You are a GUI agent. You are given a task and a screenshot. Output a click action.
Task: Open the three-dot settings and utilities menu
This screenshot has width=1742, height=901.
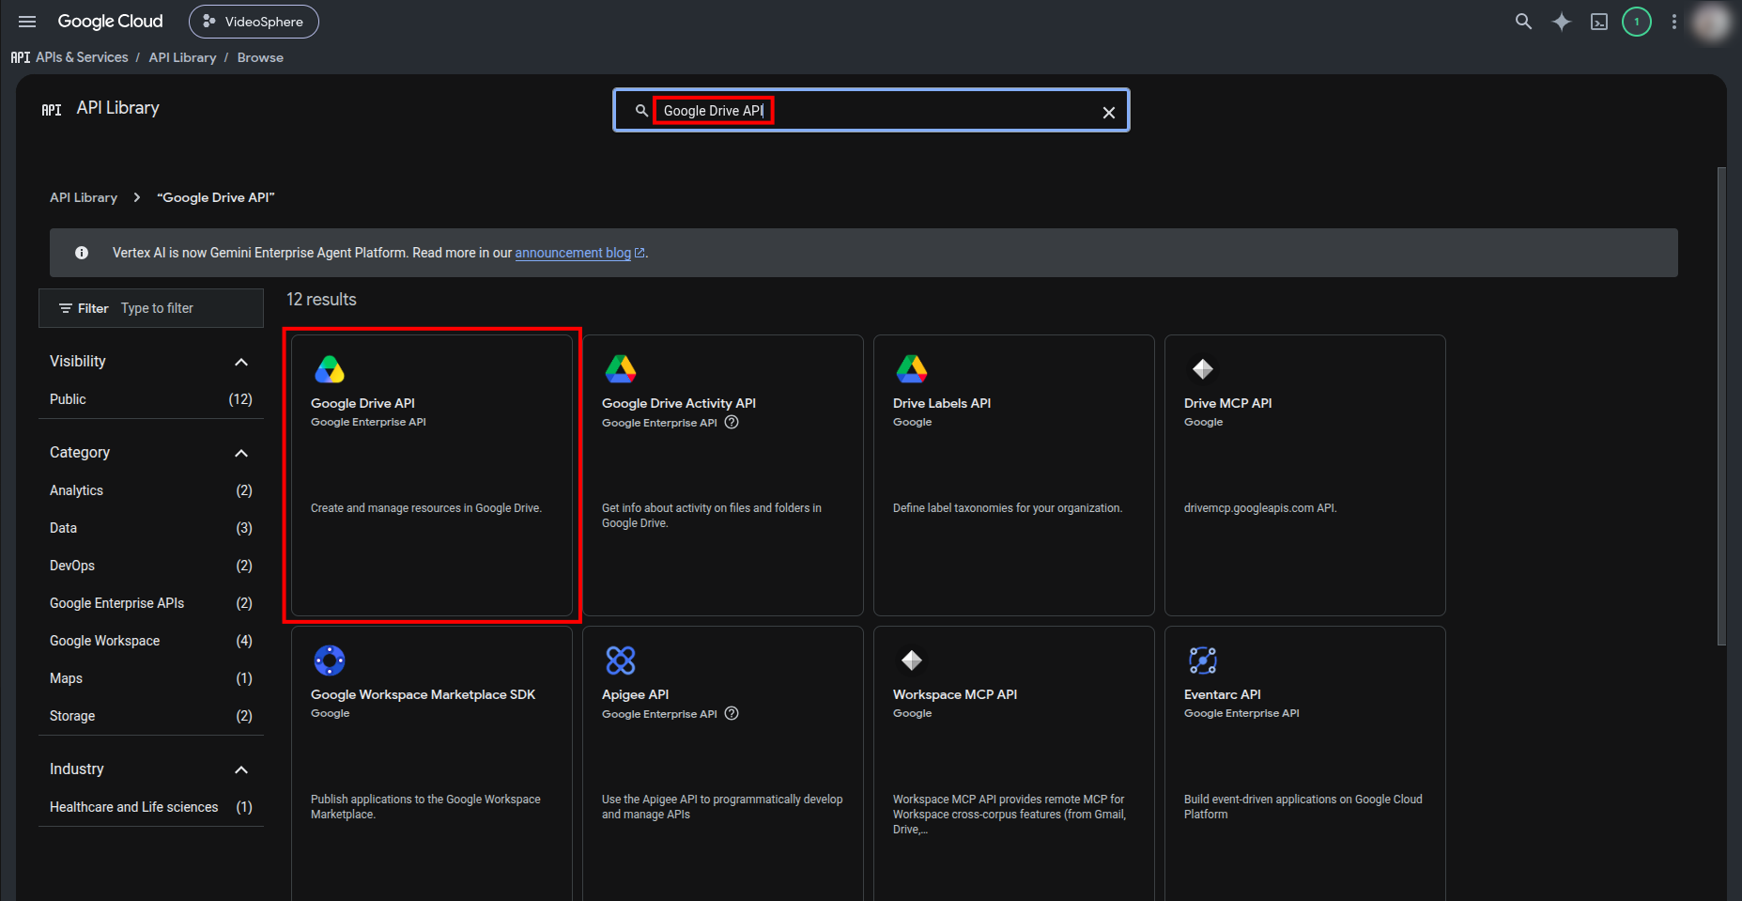point(1673,22)
